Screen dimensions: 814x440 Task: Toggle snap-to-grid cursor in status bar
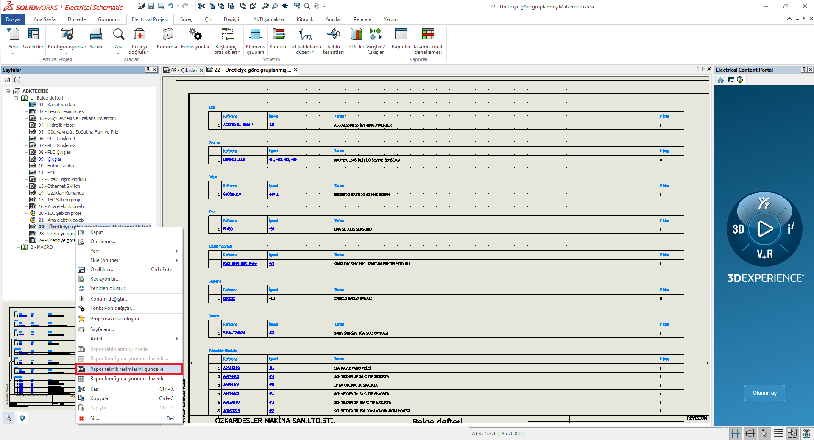[x=764, y=433]
